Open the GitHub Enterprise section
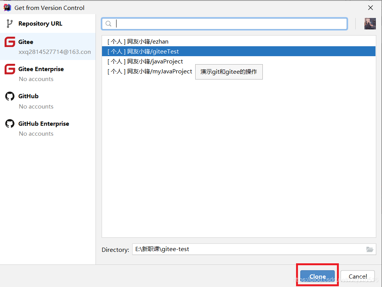 (x=48, y=128)
